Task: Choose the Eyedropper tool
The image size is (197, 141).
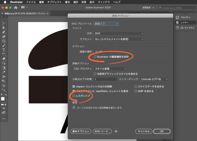Action: (x=4, y=72)
